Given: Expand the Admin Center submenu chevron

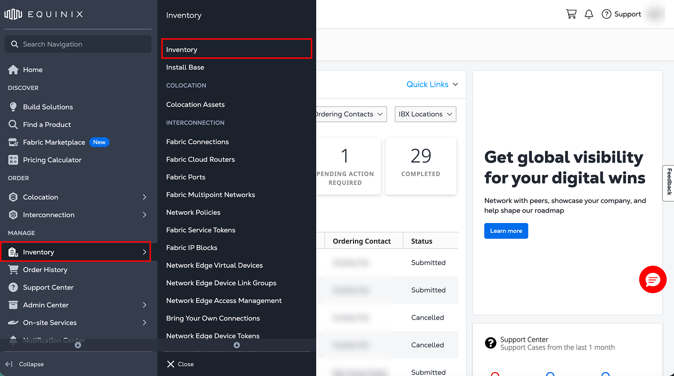Looking at the screenshot, I should click(145, 305).
